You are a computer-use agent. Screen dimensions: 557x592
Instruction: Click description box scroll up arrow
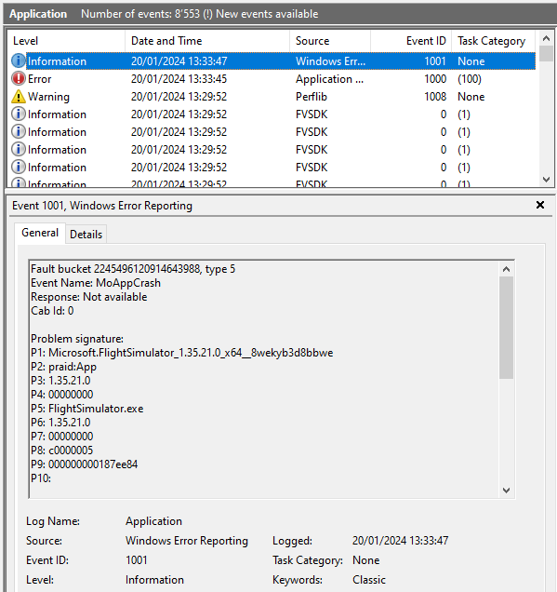point(506,269)
